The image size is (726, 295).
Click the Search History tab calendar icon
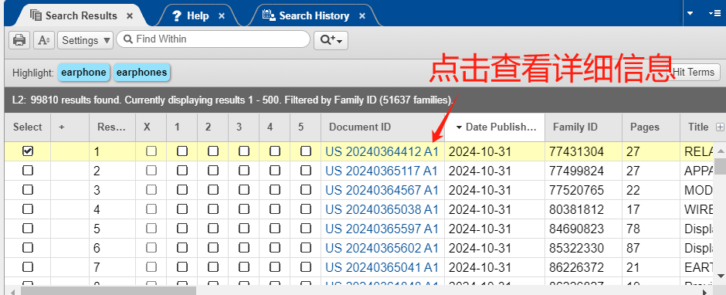point(269,15)
